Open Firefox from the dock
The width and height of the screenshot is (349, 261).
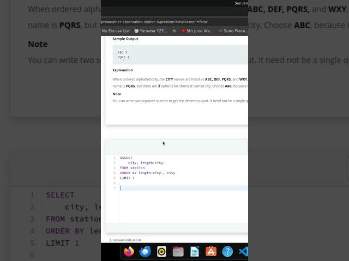(129, 252)
